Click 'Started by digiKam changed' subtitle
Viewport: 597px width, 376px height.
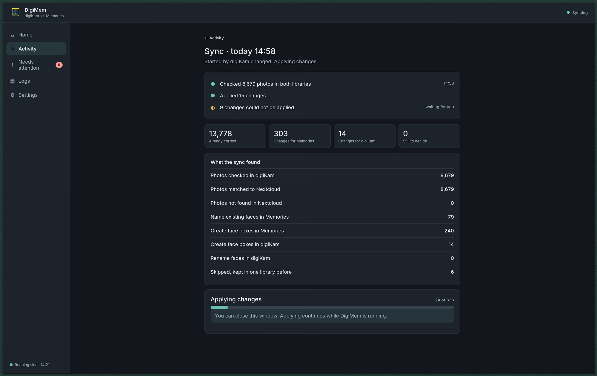[x=261, y=62]
